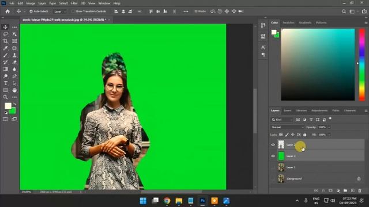Add layer mask icon
369x207 pixels.
pyautogui.click(x=330, y=190)
